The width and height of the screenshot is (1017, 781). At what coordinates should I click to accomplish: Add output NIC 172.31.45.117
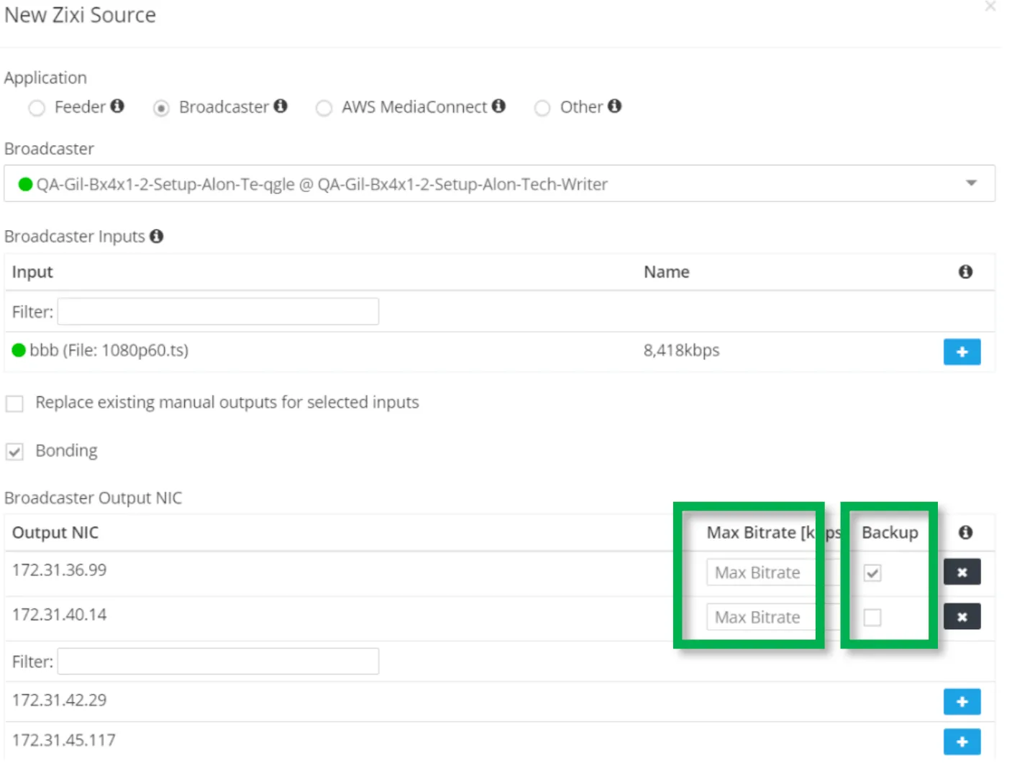click(x=962, y=742)
